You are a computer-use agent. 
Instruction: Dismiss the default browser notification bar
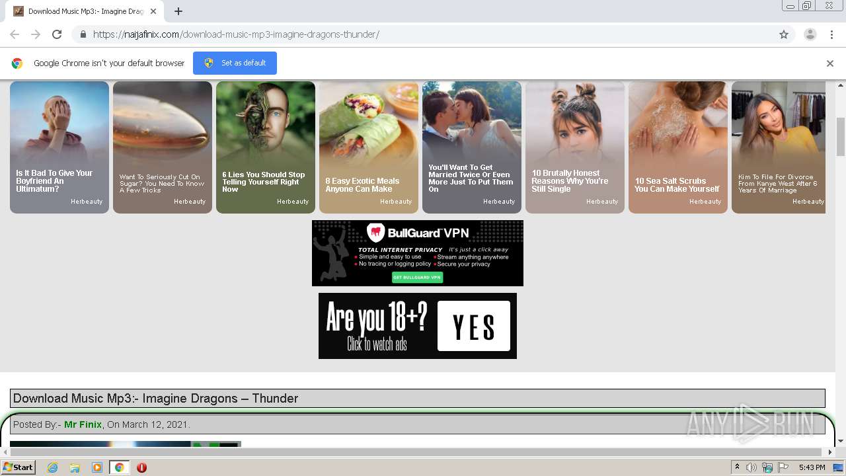pyautogui.click(x=830, y=63)
